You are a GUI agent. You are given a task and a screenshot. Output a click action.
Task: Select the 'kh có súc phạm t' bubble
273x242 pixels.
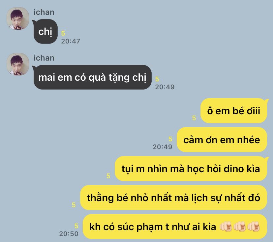tap(175, 227)
